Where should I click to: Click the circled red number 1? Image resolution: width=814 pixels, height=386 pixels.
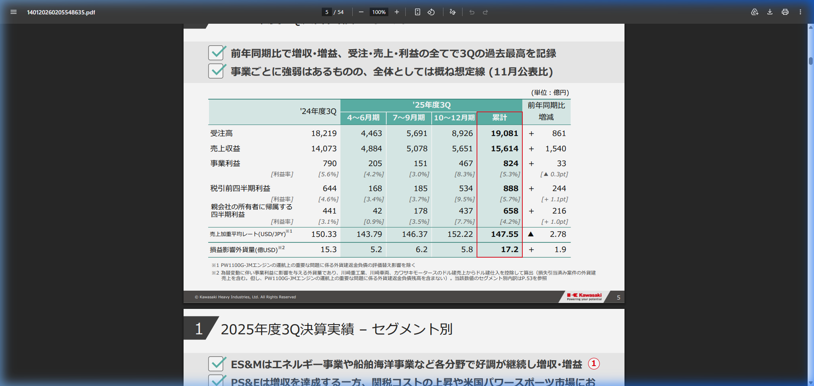click(x=594, y=364)
